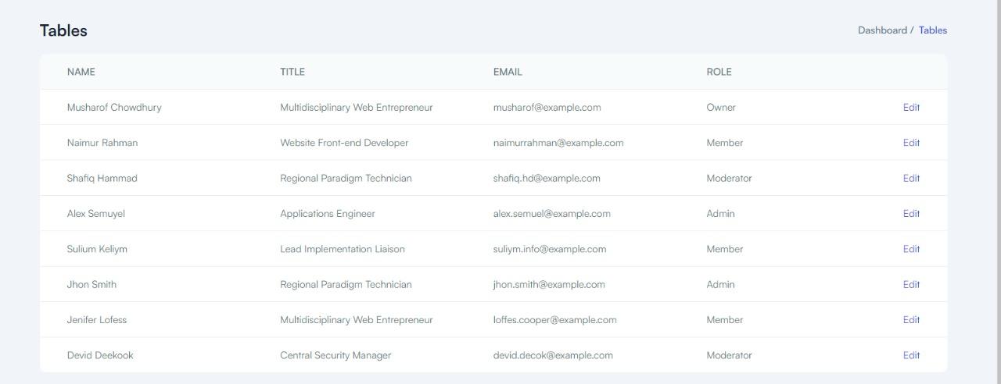Click Edit beside Alex Semuyel
The image size is (1001, 384).
[x=911, y=214]
